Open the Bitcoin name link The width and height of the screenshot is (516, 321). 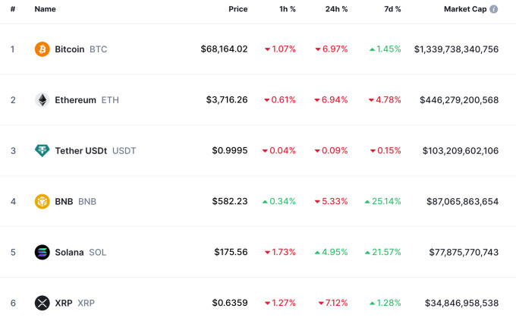point(70,49)
